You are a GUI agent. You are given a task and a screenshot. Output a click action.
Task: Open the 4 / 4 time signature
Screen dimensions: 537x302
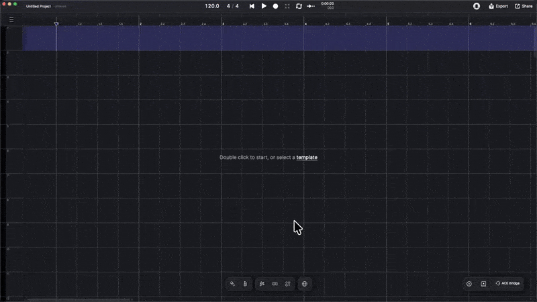click(232, 6)
